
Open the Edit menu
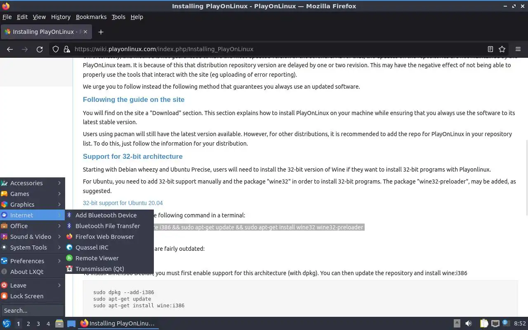[x=22, y=17]
